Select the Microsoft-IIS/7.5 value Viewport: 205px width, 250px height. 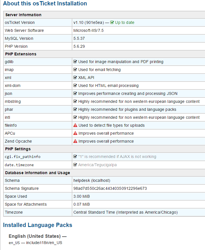pos(89,30)
